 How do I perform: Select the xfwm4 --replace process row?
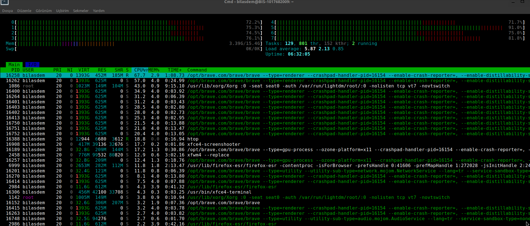[x=208, y=155]
